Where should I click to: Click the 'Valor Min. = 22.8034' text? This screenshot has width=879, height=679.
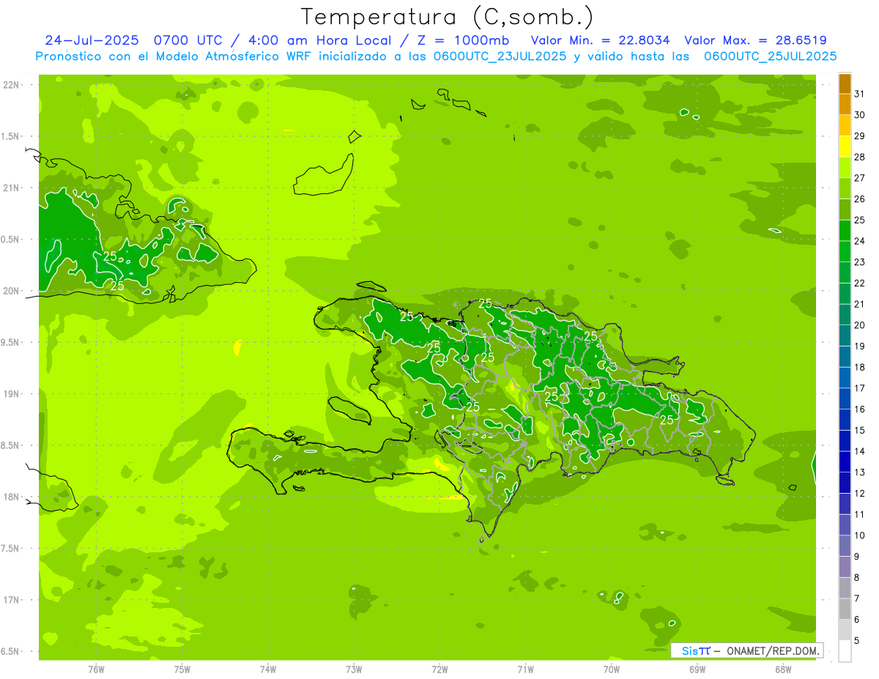[x=601, y=40]
